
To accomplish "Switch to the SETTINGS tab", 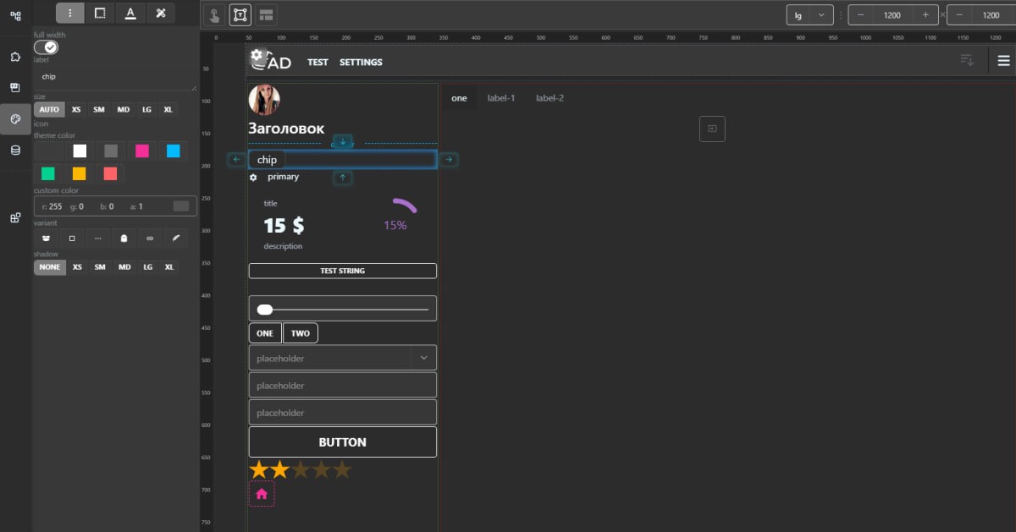I will click(361, 62).
